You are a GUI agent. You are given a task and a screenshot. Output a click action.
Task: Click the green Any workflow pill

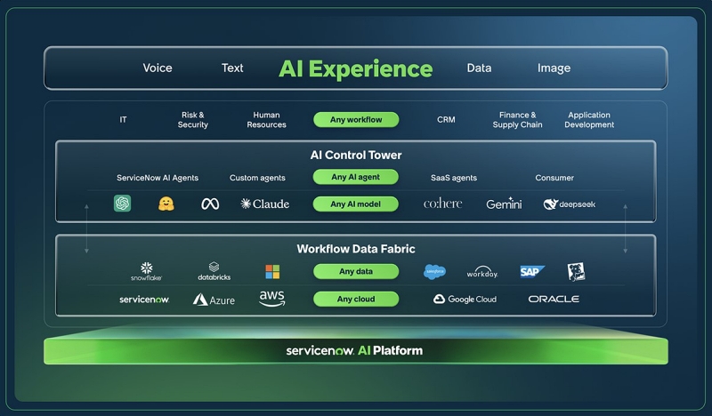[x=356, y=120]
